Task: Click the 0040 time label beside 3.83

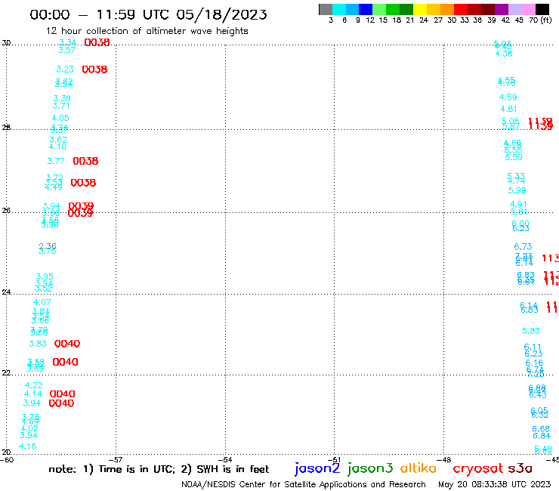Action: pyautogui.click(x=67, y=344)
